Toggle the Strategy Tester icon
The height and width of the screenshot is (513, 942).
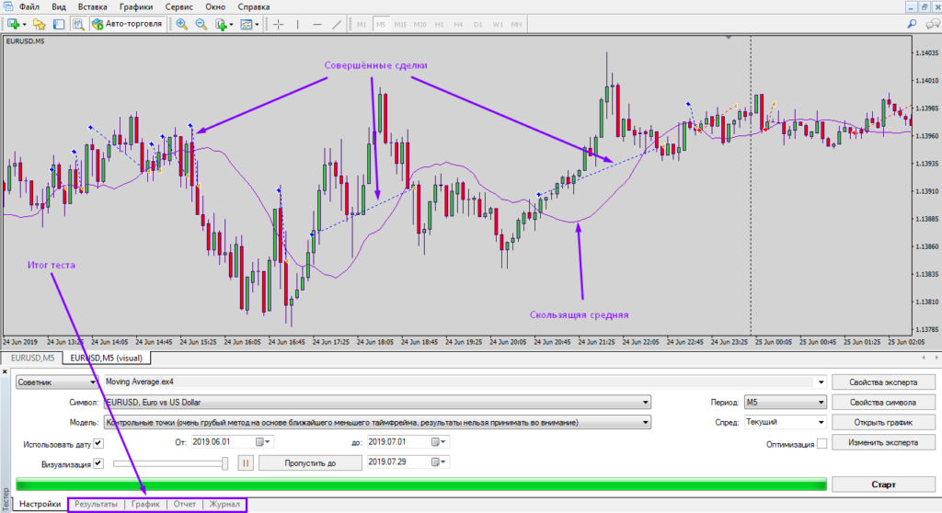78,24
